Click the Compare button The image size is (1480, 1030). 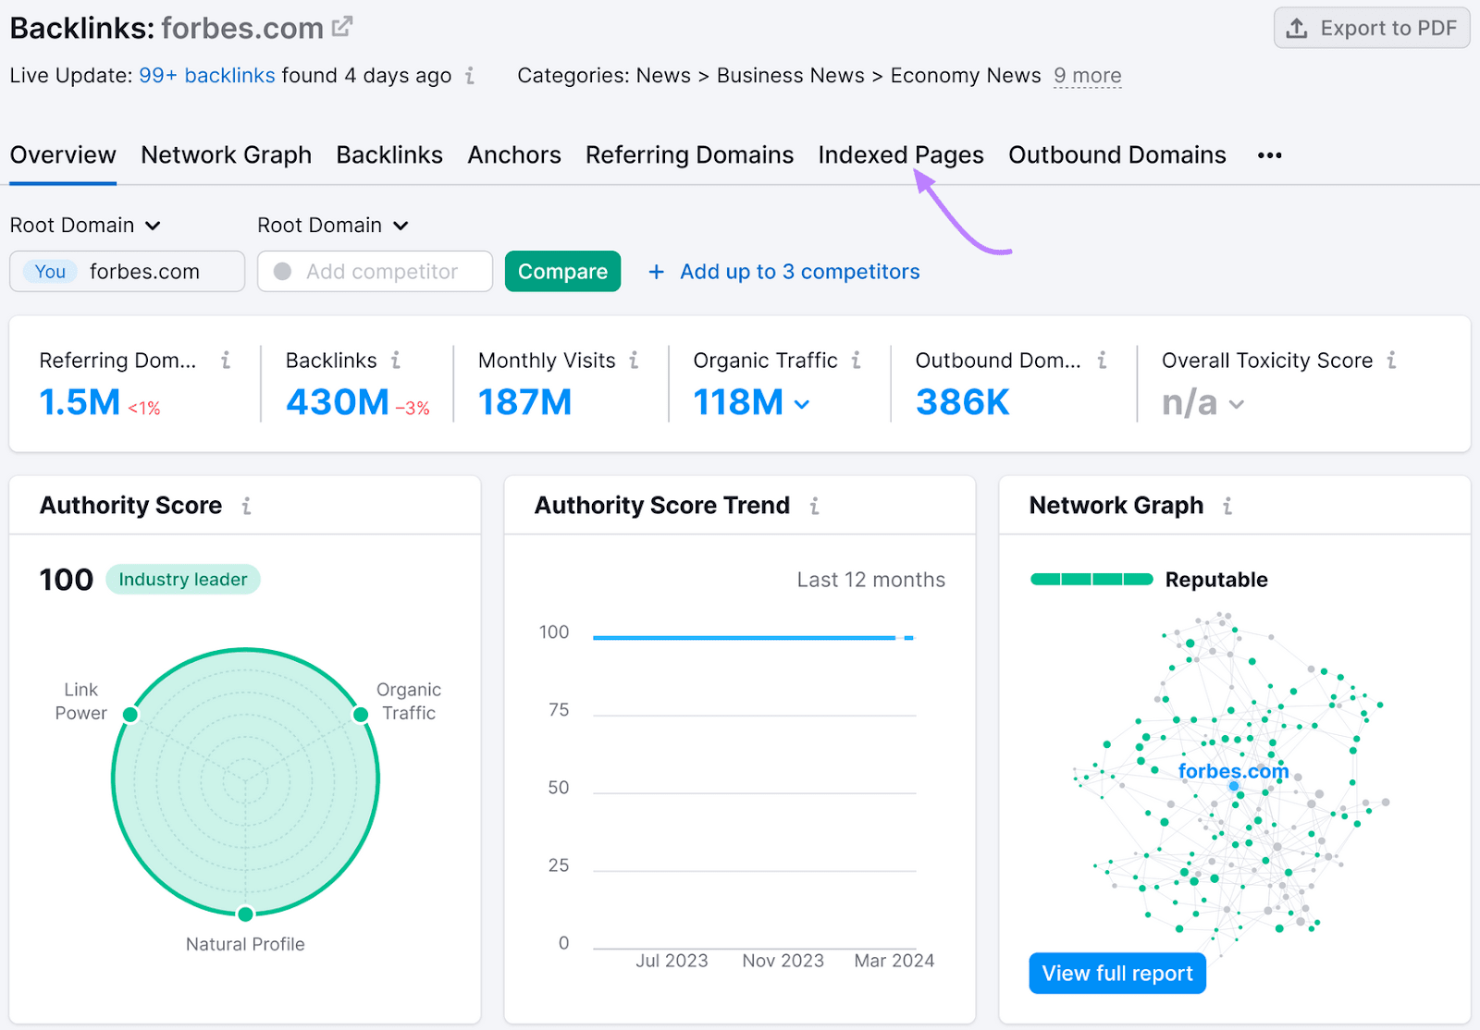click(x=562, y=271)
